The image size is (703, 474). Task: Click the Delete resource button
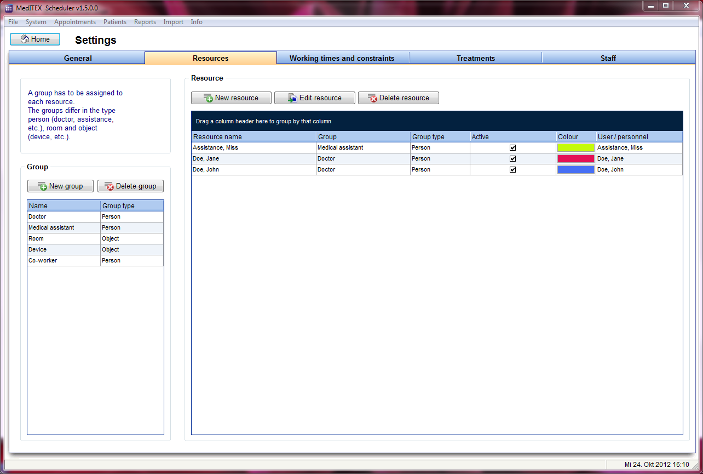point(399,98)
